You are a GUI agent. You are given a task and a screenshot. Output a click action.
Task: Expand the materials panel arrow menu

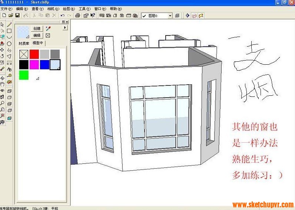coord(65,28)
